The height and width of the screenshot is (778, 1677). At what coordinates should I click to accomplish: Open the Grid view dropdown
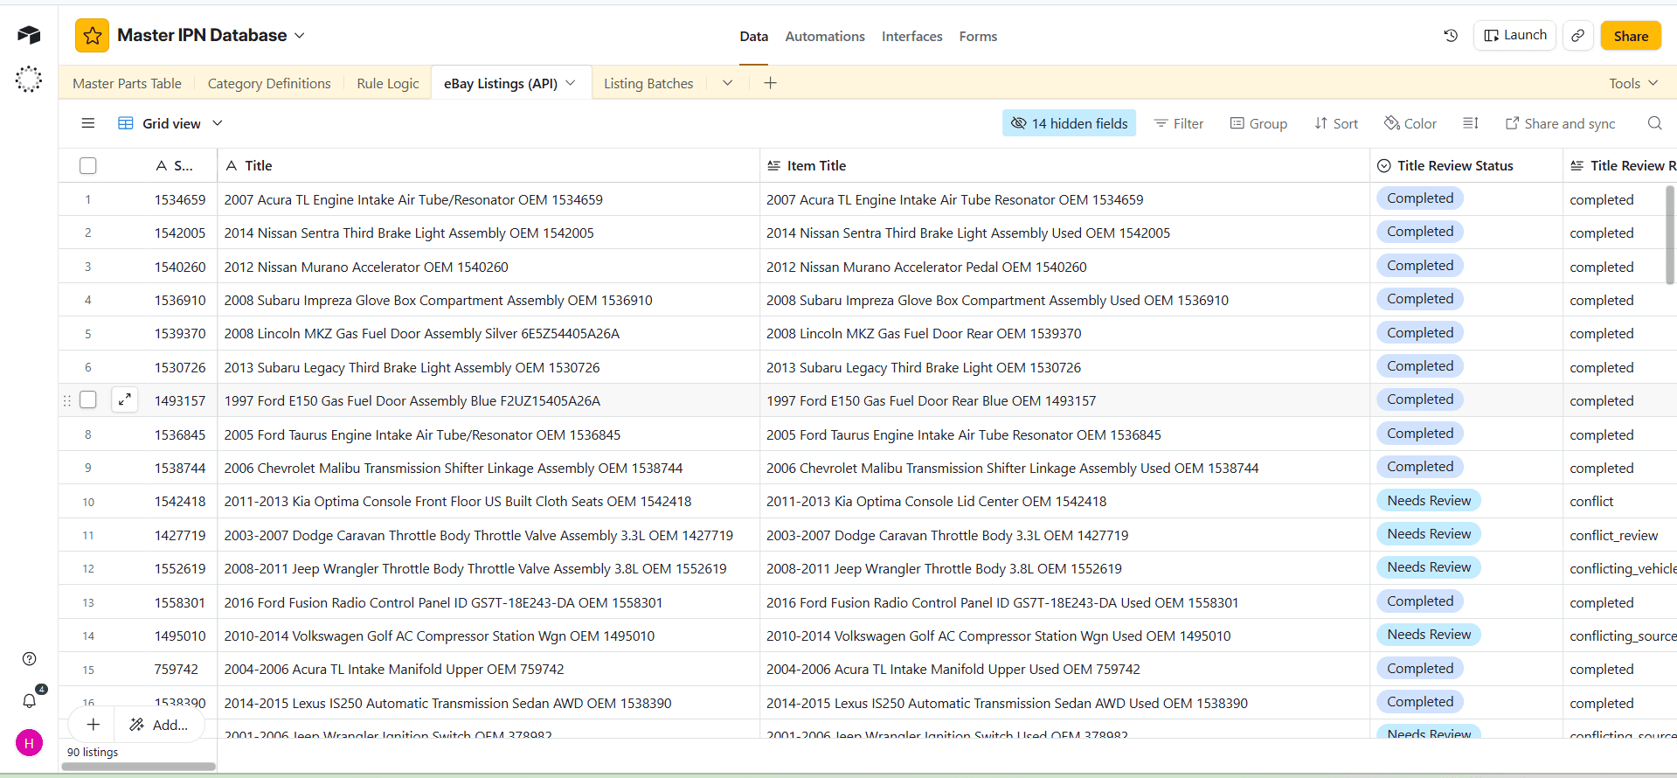tap(170, 123)
